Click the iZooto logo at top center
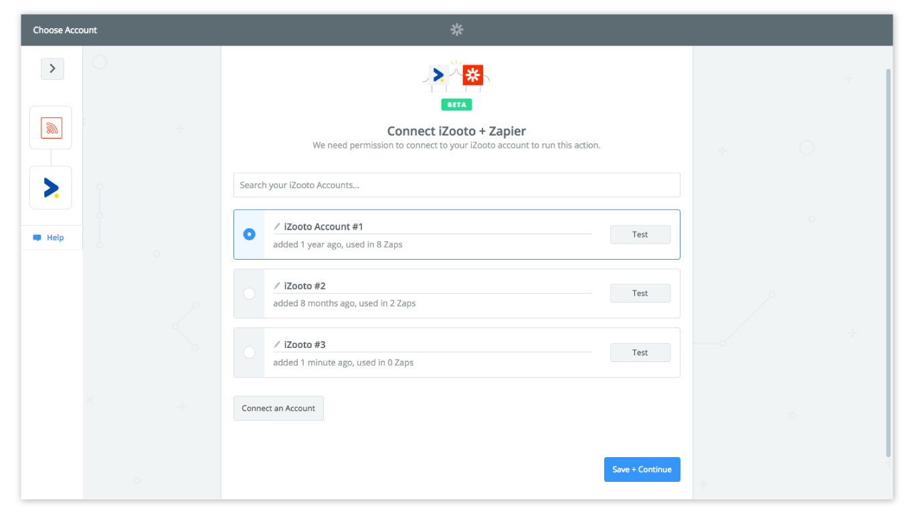 tap(439, 75)
